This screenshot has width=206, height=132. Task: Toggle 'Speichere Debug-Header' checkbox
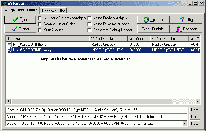pos(89,30)
